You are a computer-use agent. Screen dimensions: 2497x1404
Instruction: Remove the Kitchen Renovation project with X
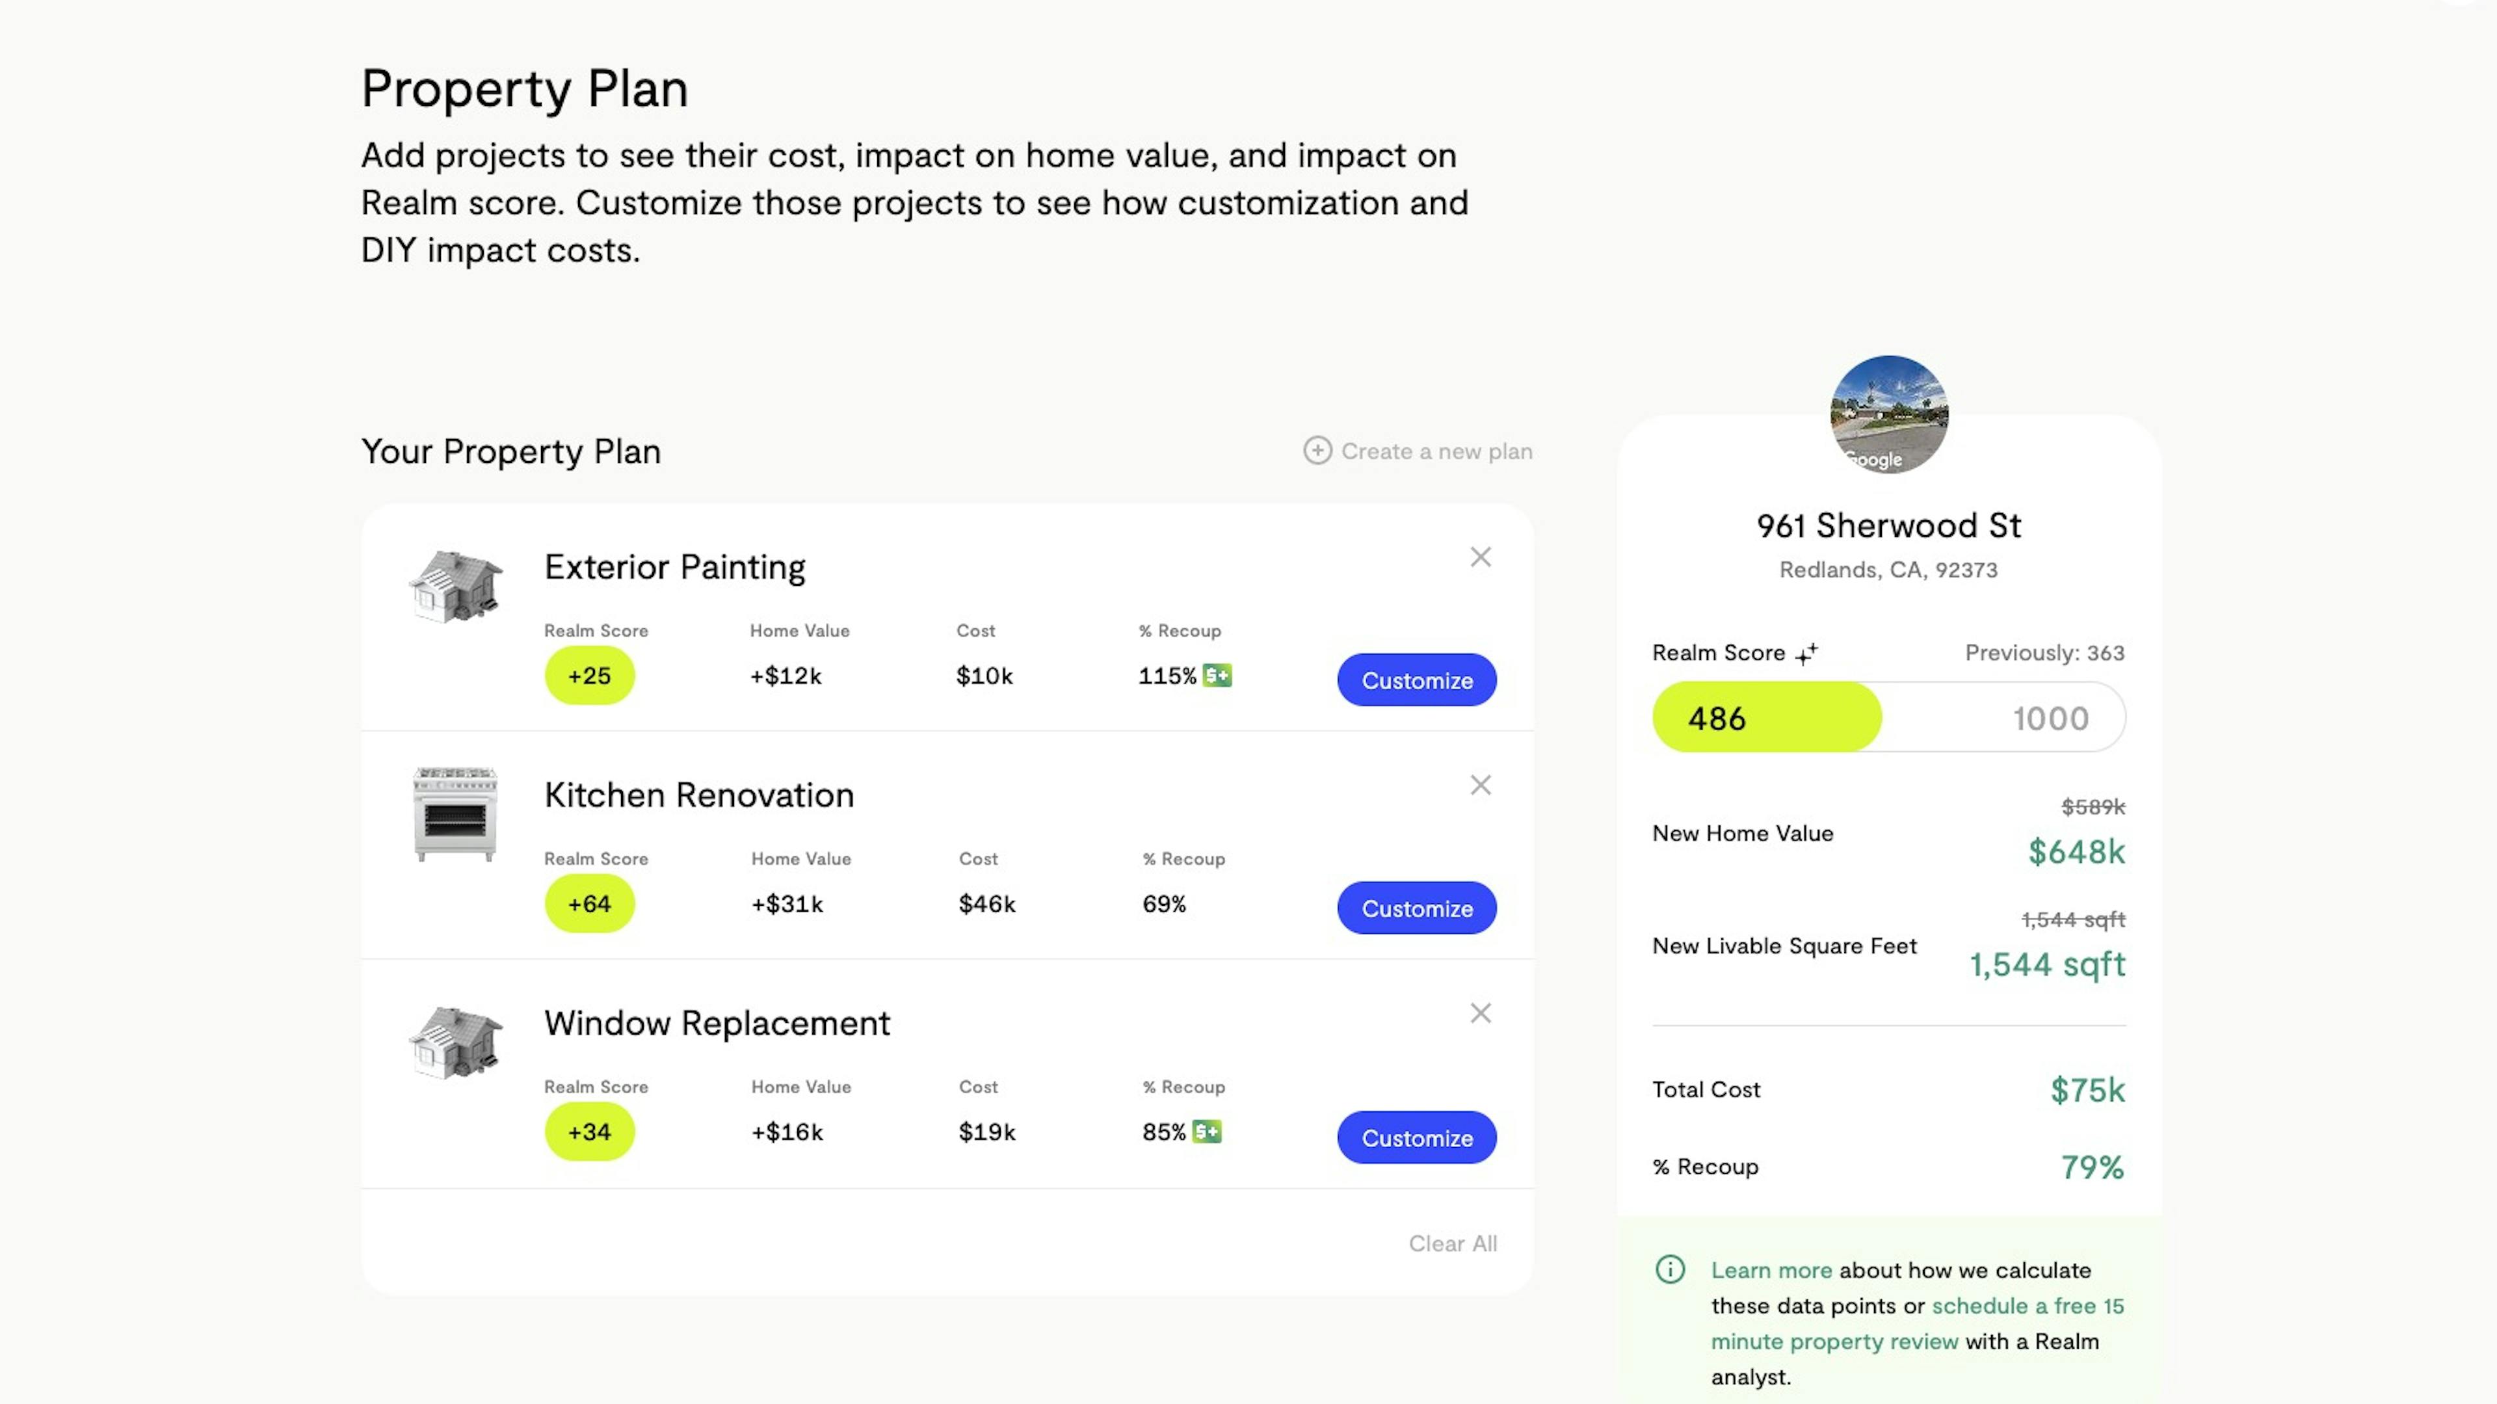[1480, 784]
